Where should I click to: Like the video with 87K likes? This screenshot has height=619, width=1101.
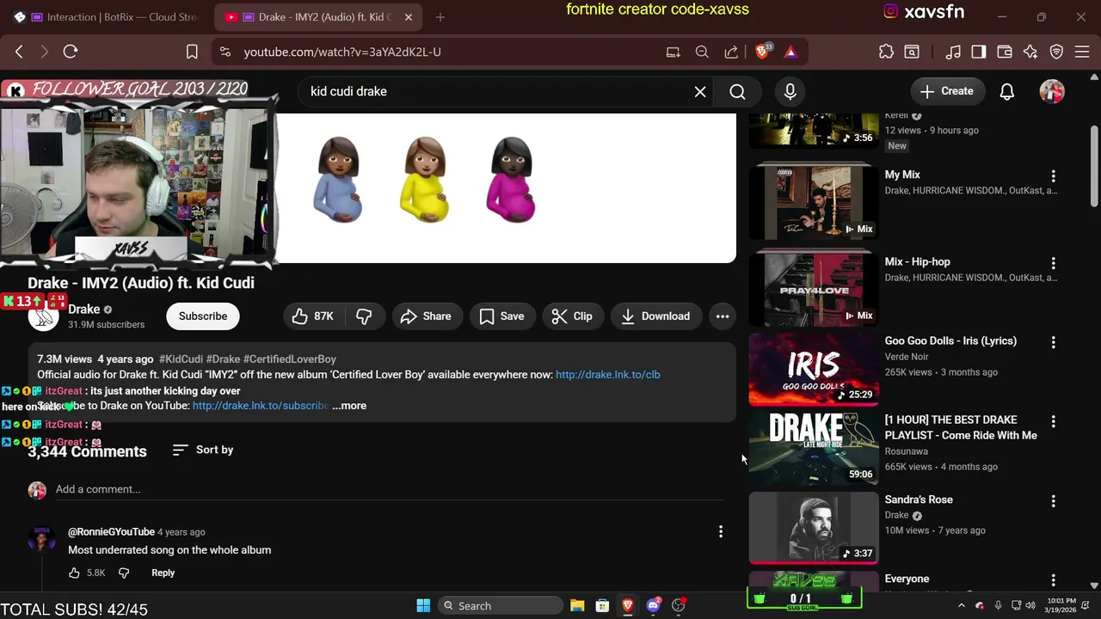coord(312,316)
